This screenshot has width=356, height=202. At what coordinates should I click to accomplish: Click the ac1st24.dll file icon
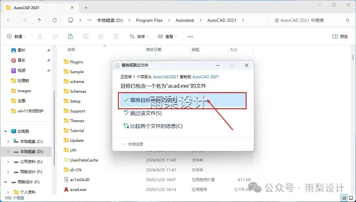click(x=66, y=180)
